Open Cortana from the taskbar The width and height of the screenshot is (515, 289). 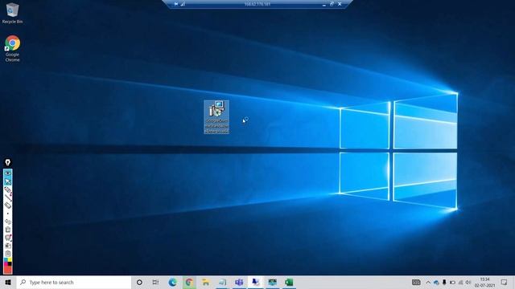point(139,282)
